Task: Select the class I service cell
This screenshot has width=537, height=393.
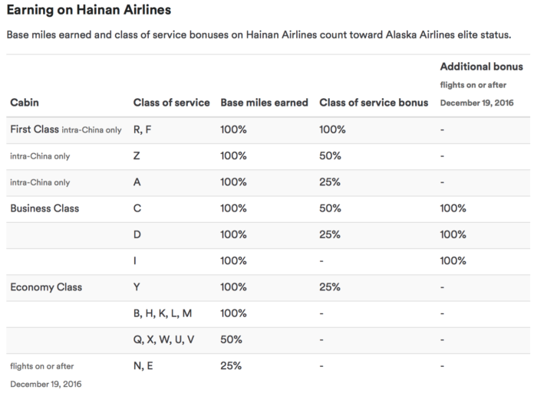Action: pos(135,261)
